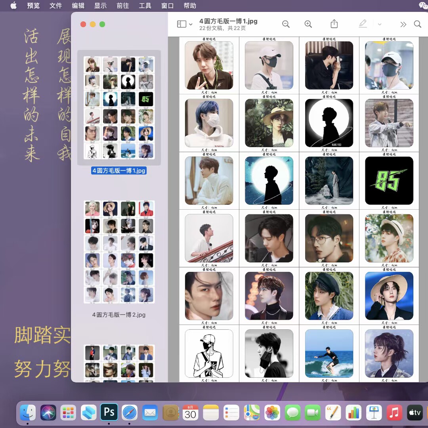The width and height of the screenshot is (428, 428).
Task: Open FaceTime from the Dock
Action: point(313,413)
